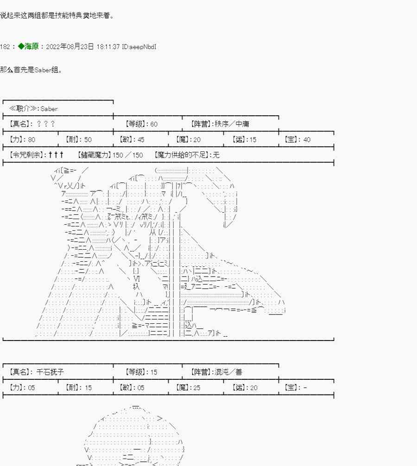This screenshot has height=466, width=417.
Task: Click the 【真名】:？？？ cell
Action: [x=32, y=124]
